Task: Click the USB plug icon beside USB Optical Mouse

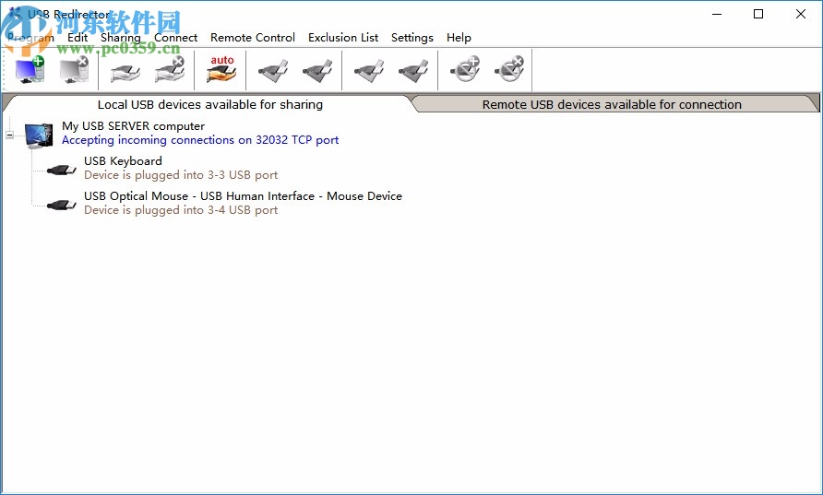Action: [62, 205]
